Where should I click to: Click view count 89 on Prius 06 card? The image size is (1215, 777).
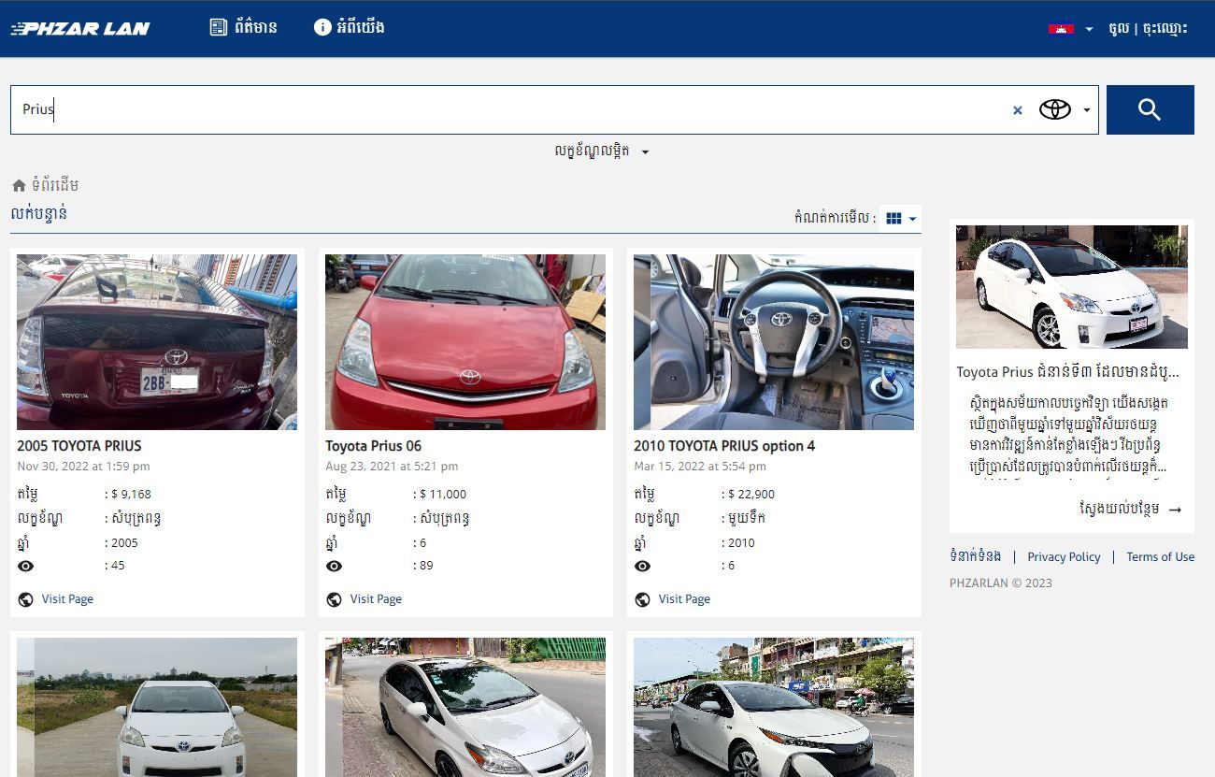(x=426, y=565)
